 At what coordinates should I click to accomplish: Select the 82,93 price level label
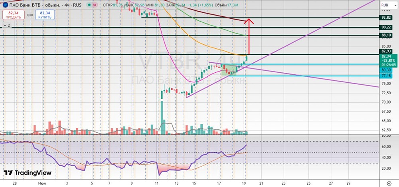click(x=386, y=51)
